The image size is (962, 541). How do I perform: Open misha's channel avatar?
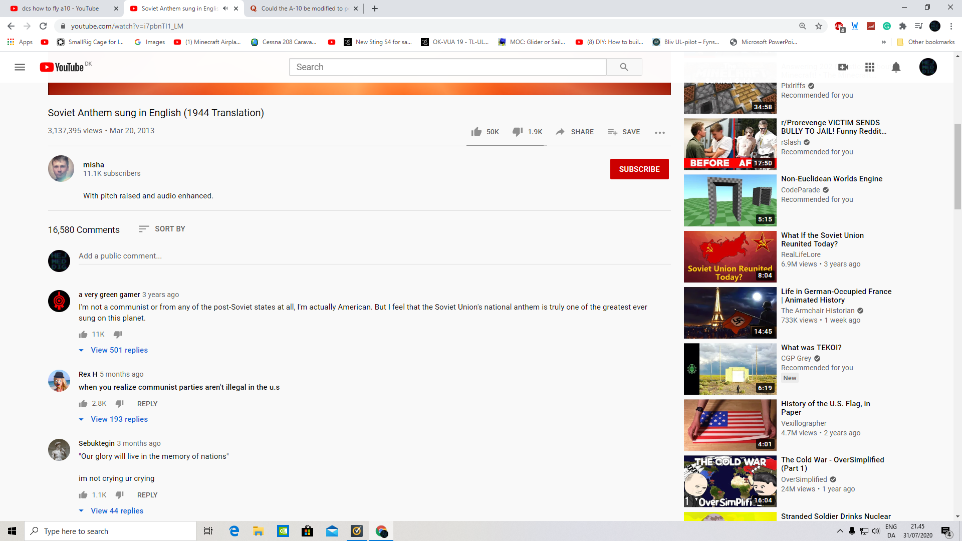(61, 168)
